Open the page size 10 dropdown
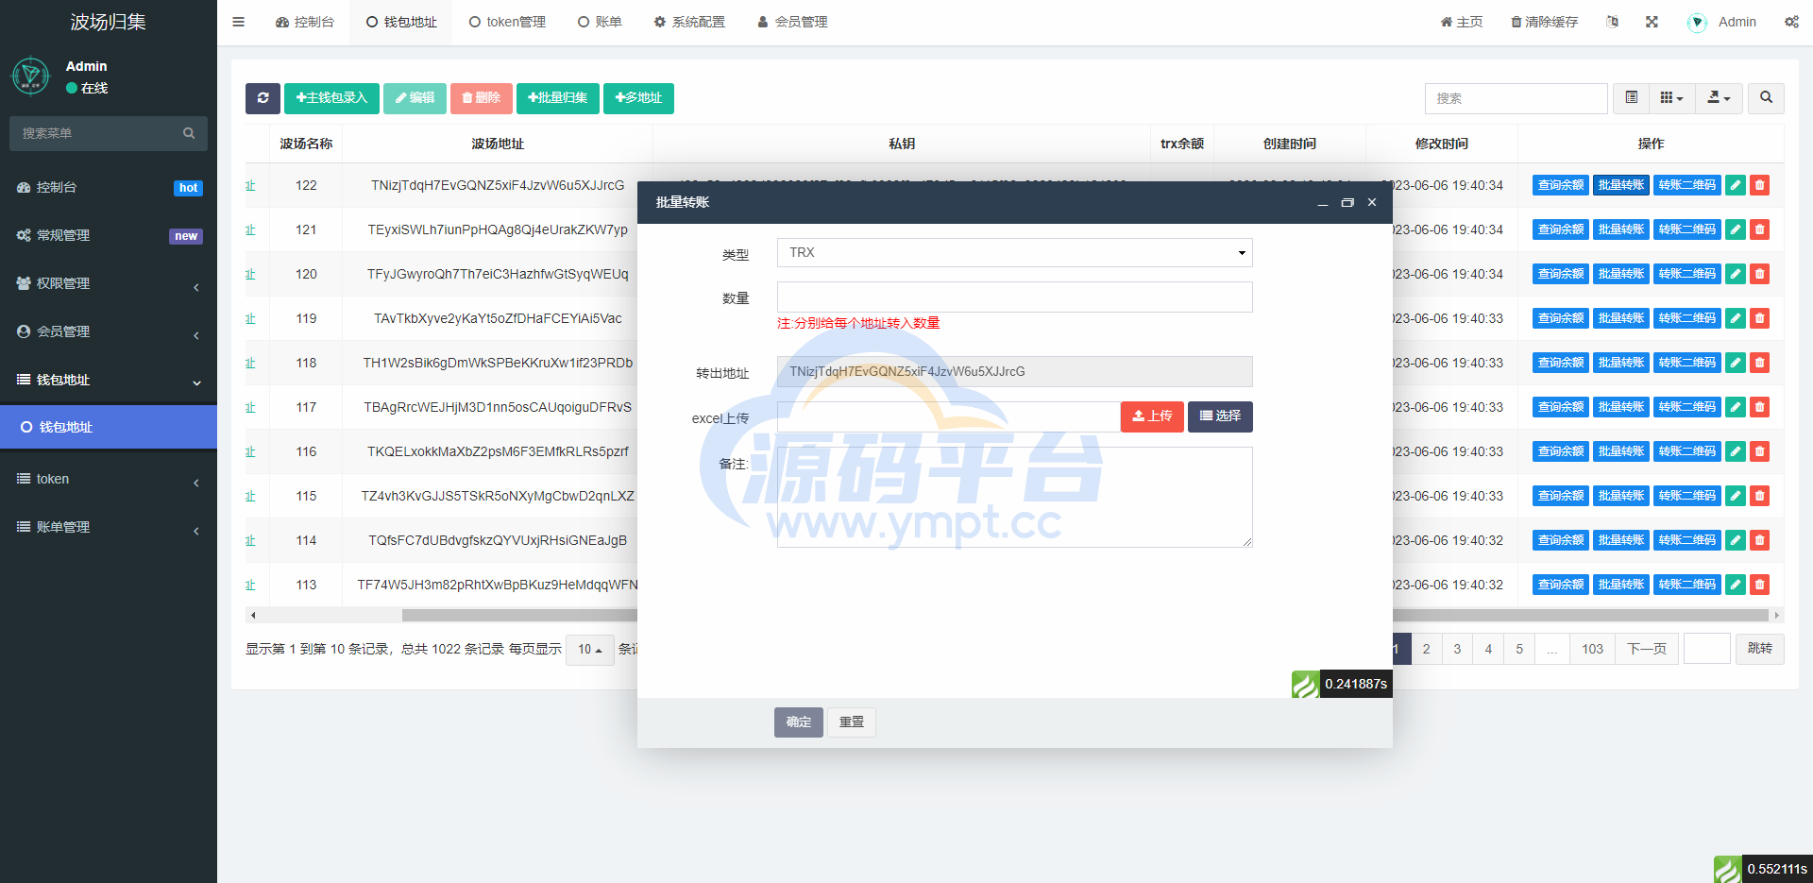The image size is (1813, 883). click(x=590, y=650)
